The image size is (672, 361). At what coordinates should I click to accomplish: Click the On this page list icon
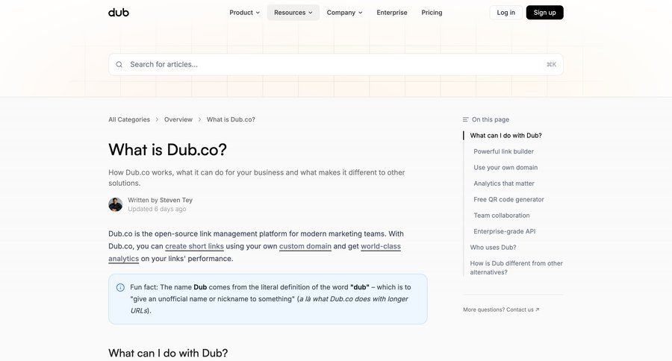[x=465, y=119]
